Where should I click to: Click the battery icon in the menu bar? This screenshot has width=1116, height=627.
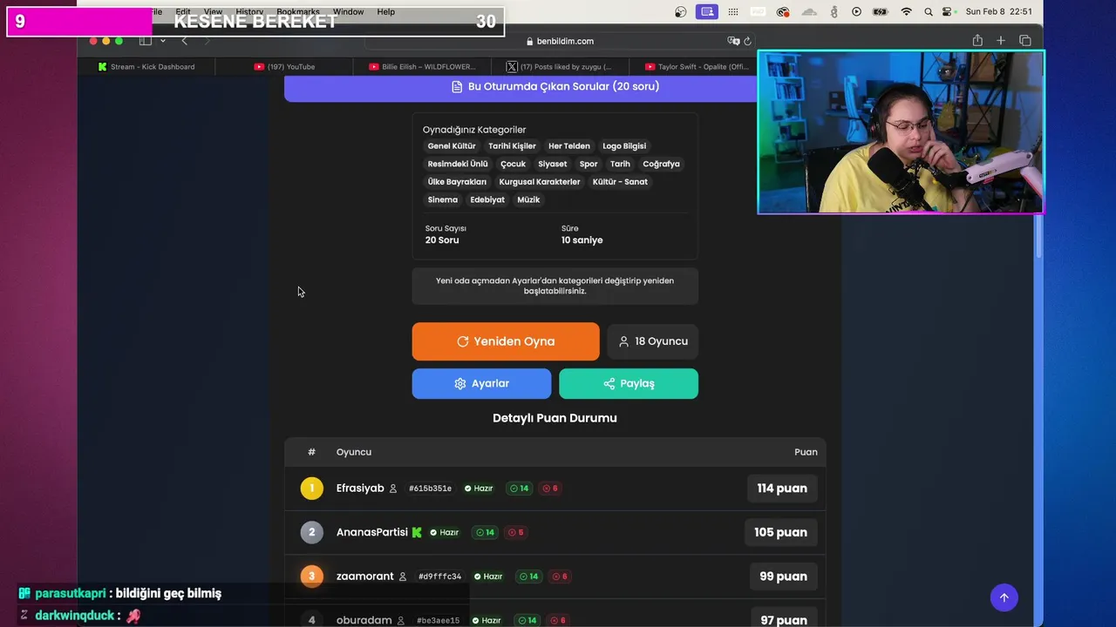point(880,12)
